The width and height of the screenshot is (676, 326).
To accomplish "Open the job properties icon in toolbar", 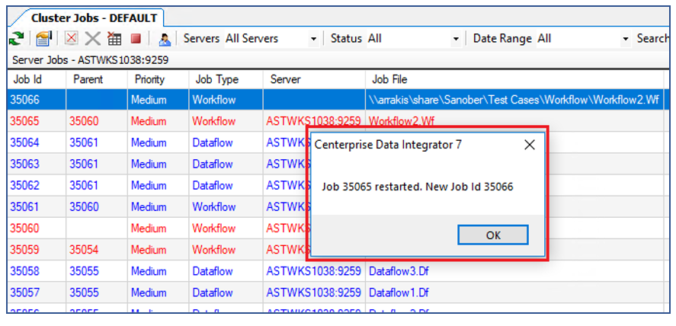I will pos(43,39).
